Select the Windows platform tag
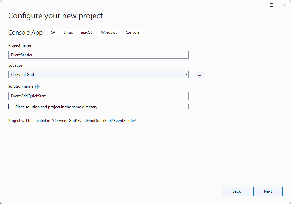The height and width of the screenshot is (204, 291). (x=109, y=32)
